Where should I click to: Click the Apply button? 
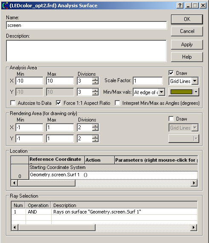[187, 44]
